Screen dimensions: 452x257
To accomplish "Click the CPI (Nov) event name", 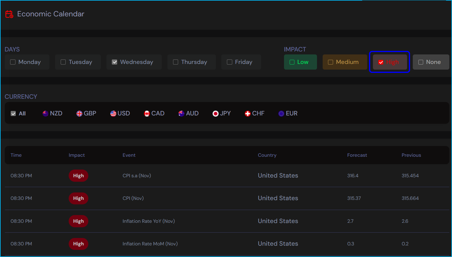I will pos(133,198).
